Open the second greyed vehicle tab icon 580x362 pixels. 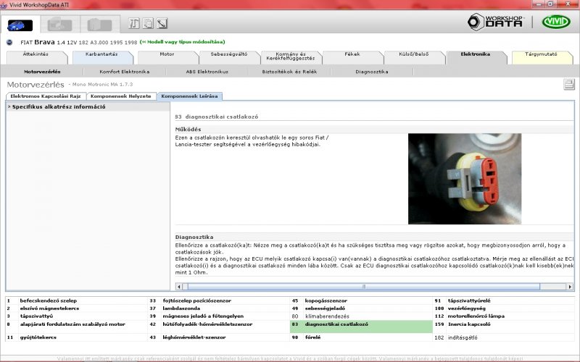point(59,25)
